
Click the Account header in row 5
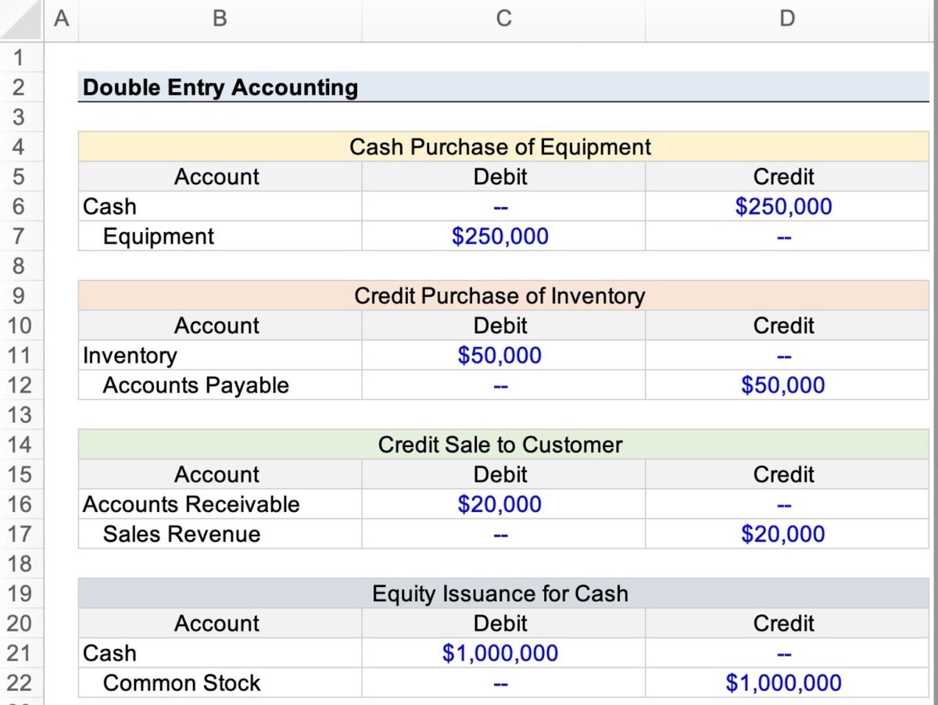pyautogui.click(x=220, y=177)
